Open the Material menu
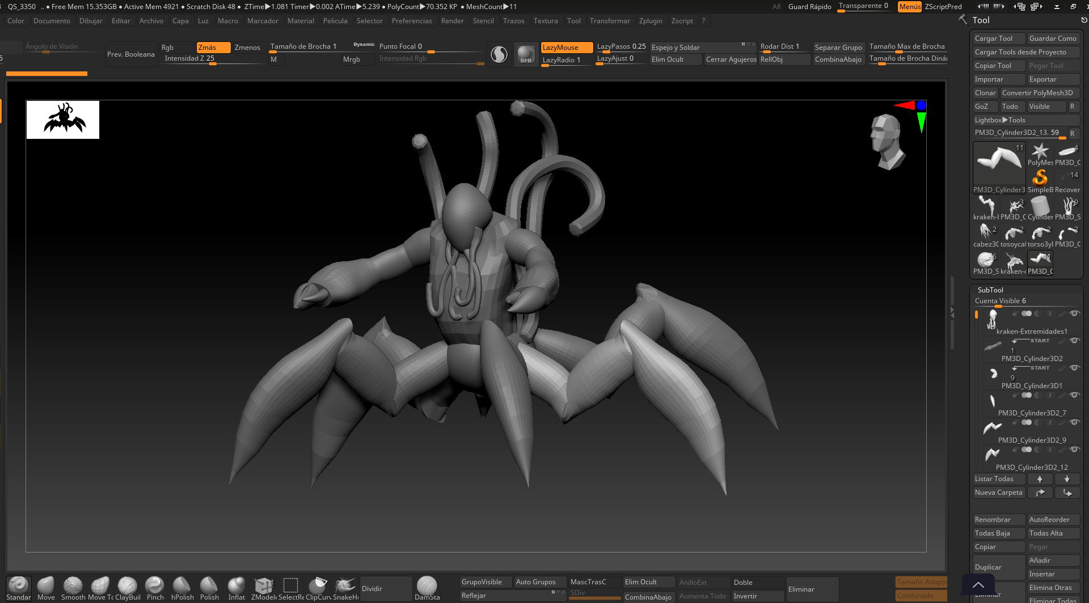The image size is (1089, 603). pos(301,21)
